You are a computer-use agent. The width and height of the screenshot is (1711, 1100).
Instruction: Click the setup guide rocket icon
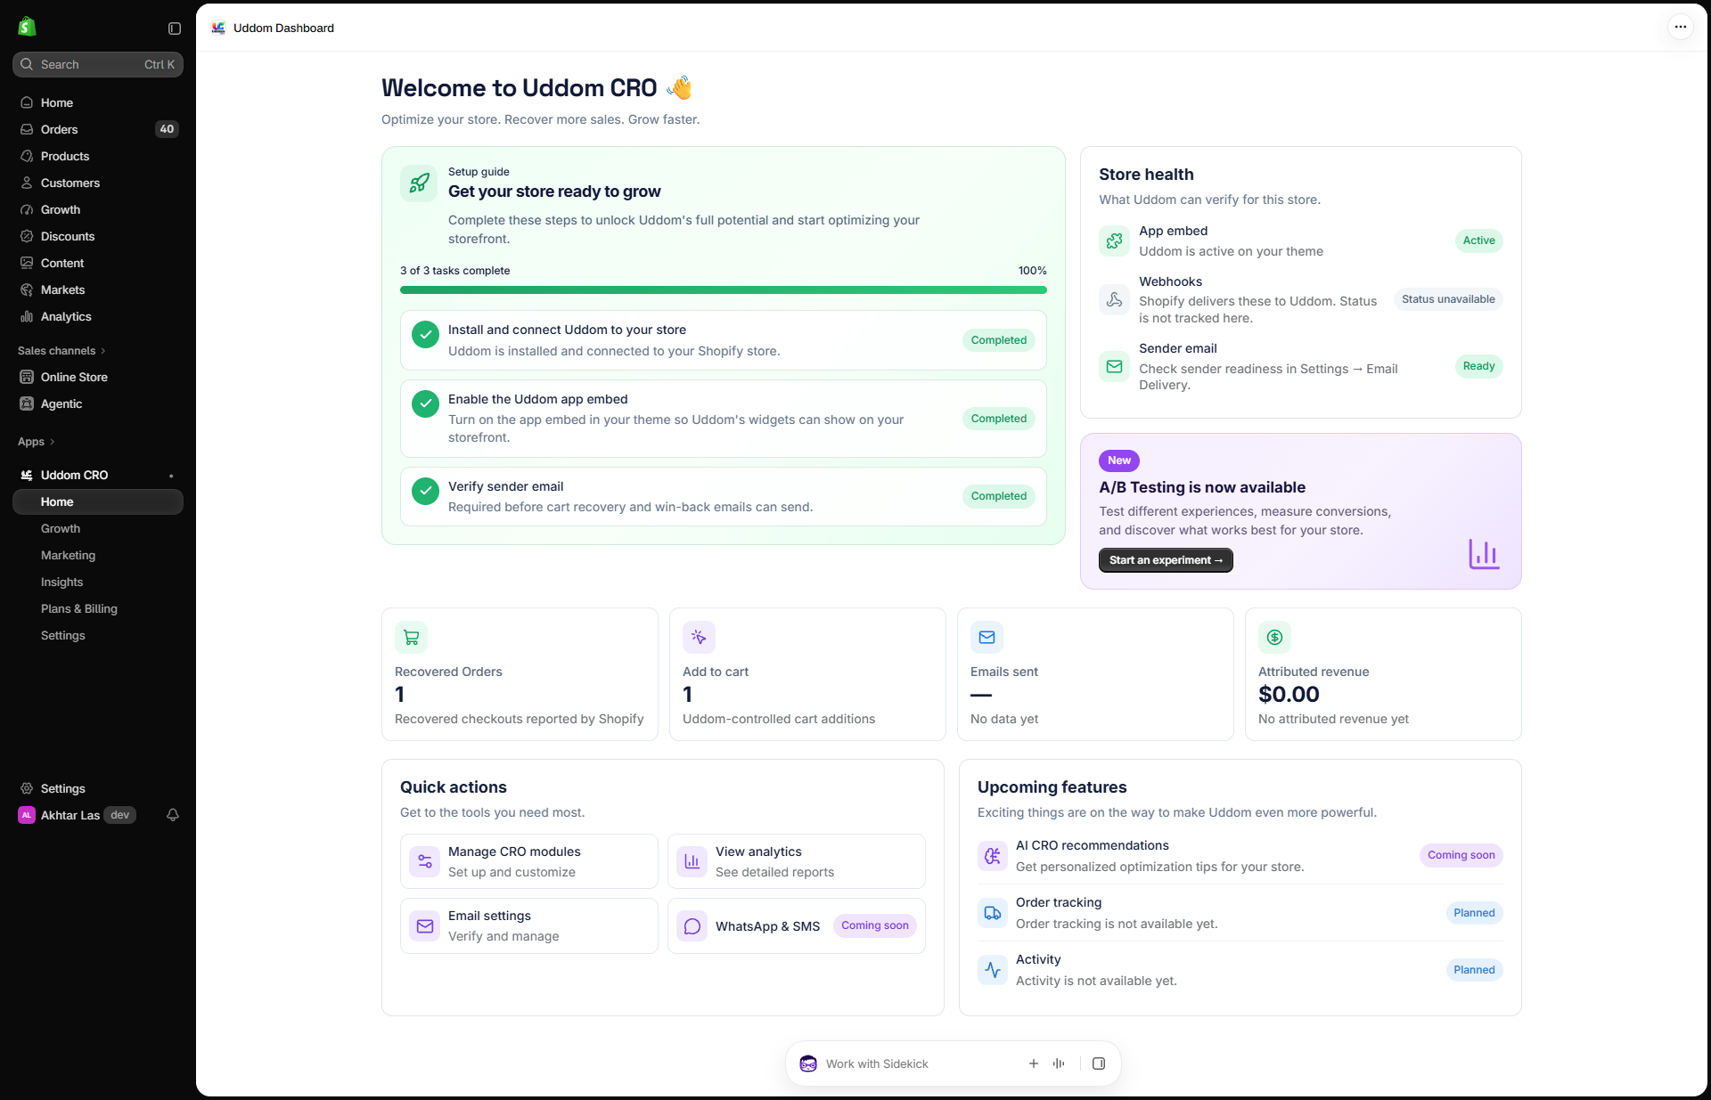click(419, 183)
